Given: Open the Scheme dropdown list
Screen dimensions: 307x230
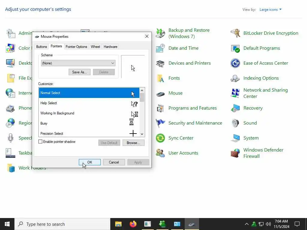Looking at the screenshot, I should pos(78,63).
